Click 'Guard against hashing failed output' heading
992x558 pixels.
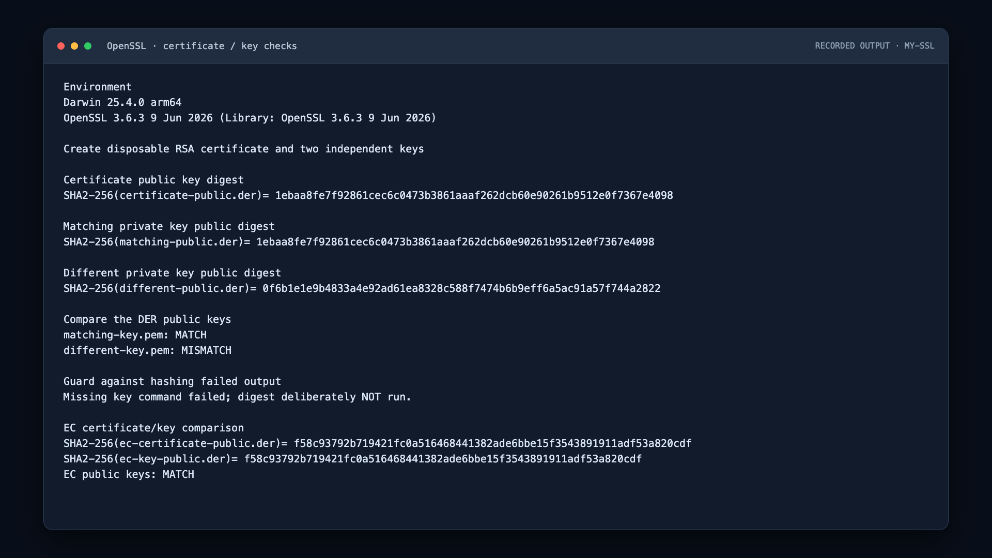[x=172, y=381]
